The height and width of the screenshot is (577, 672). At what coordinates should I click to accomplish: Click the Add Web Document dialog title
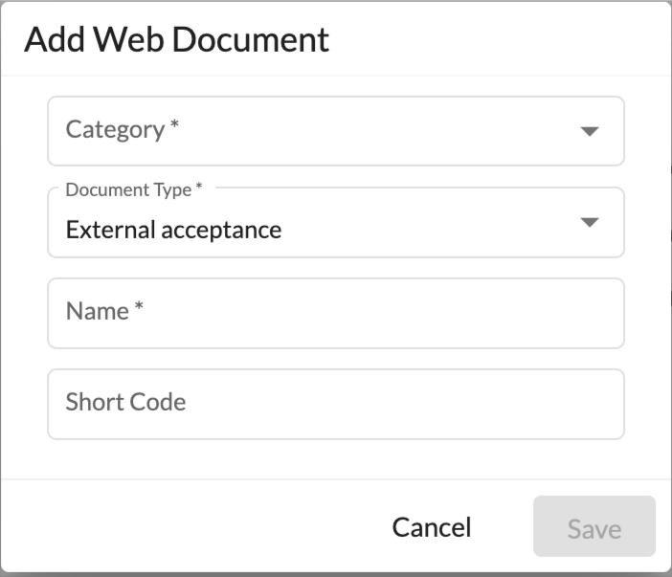pos(176,39)
